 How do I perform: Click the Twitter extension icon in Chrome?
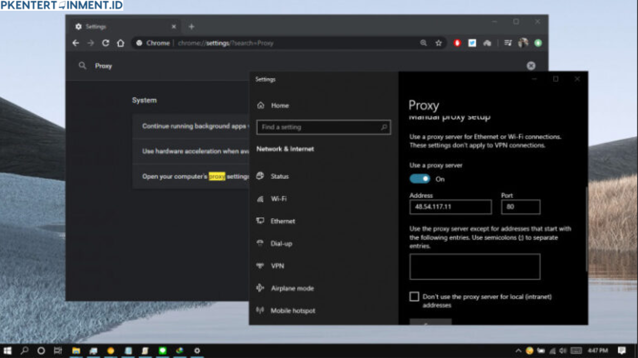[472, 43]
